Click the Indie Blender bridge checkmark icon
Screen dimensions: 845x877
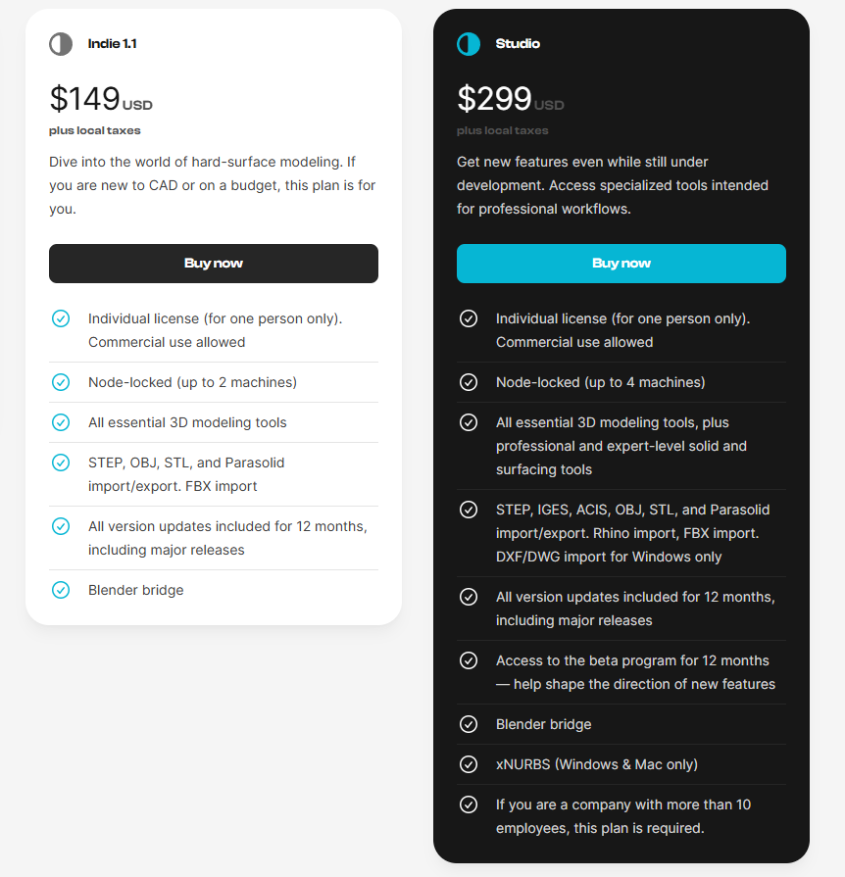click(61, 590)
